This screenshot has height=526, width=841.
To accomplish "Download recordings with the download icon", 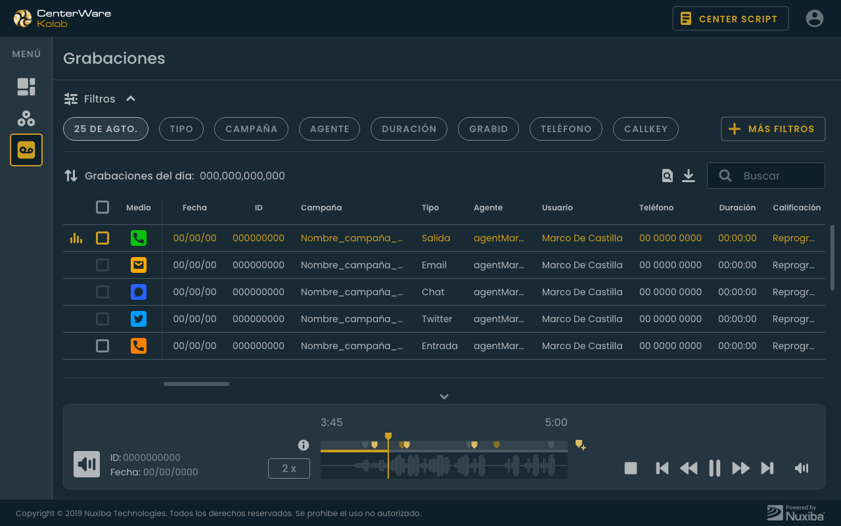I will click(x=688, y=176).
